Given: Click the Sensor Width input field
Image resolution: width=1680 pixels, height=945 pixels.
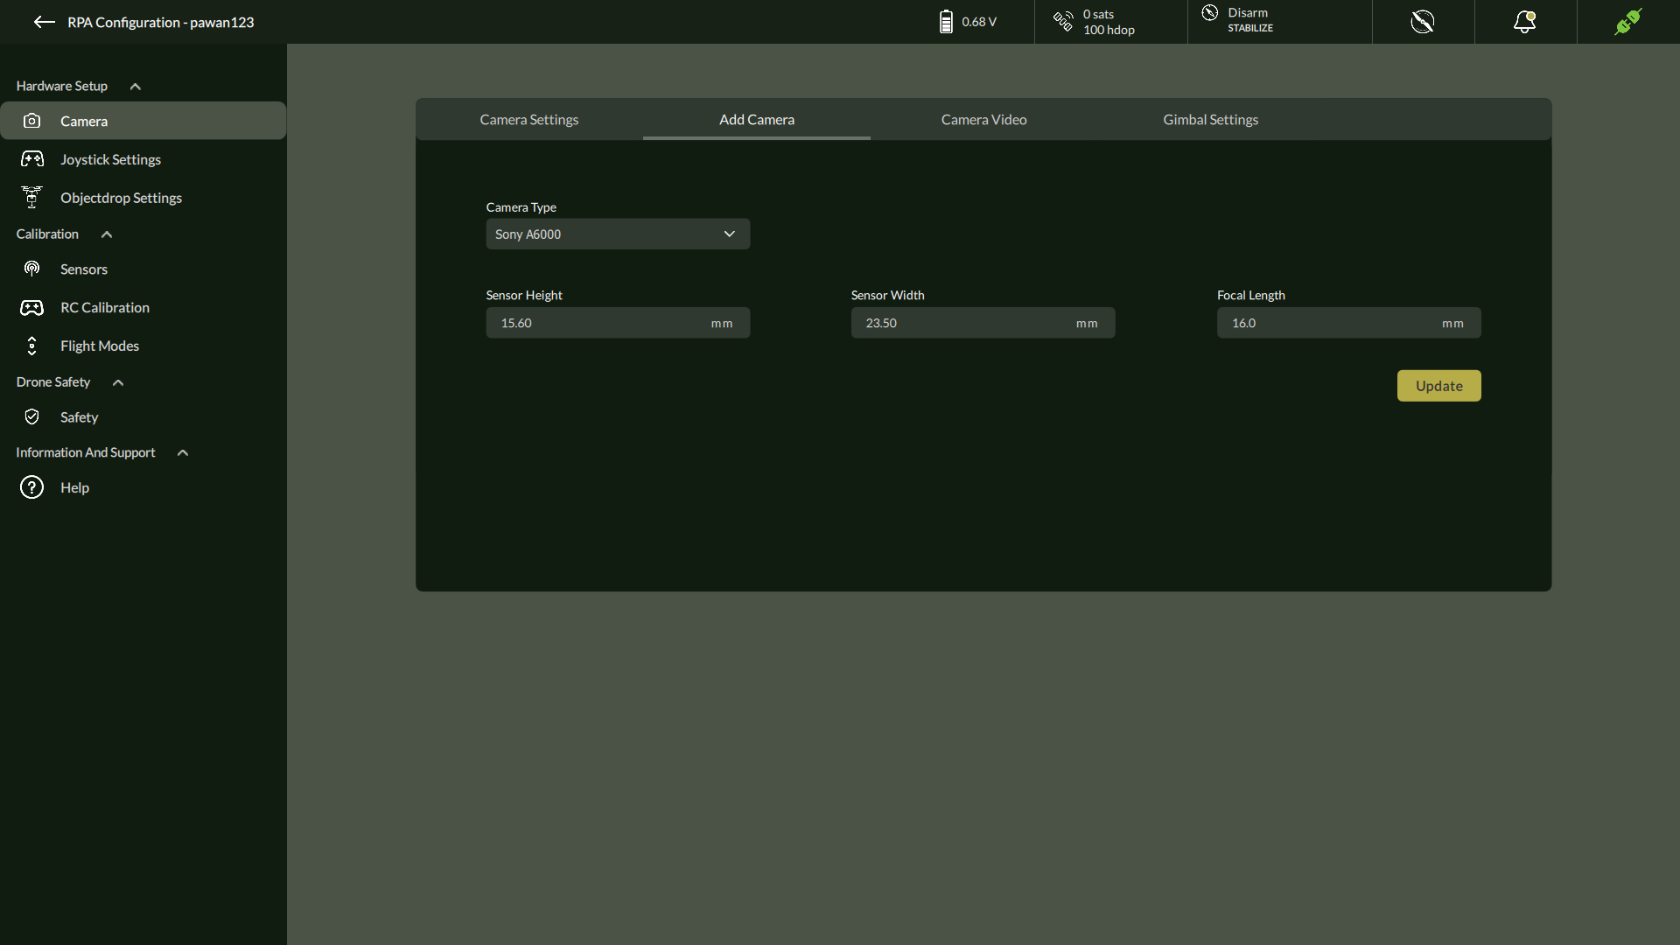Looking at the screenshot, I should tap(983, 323).
